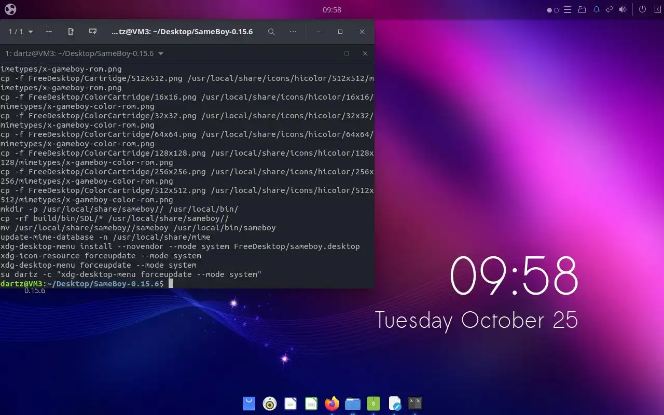Click the 'mv /usr/local/share/sameboy//sameboy' line

[x=138, y=228]
